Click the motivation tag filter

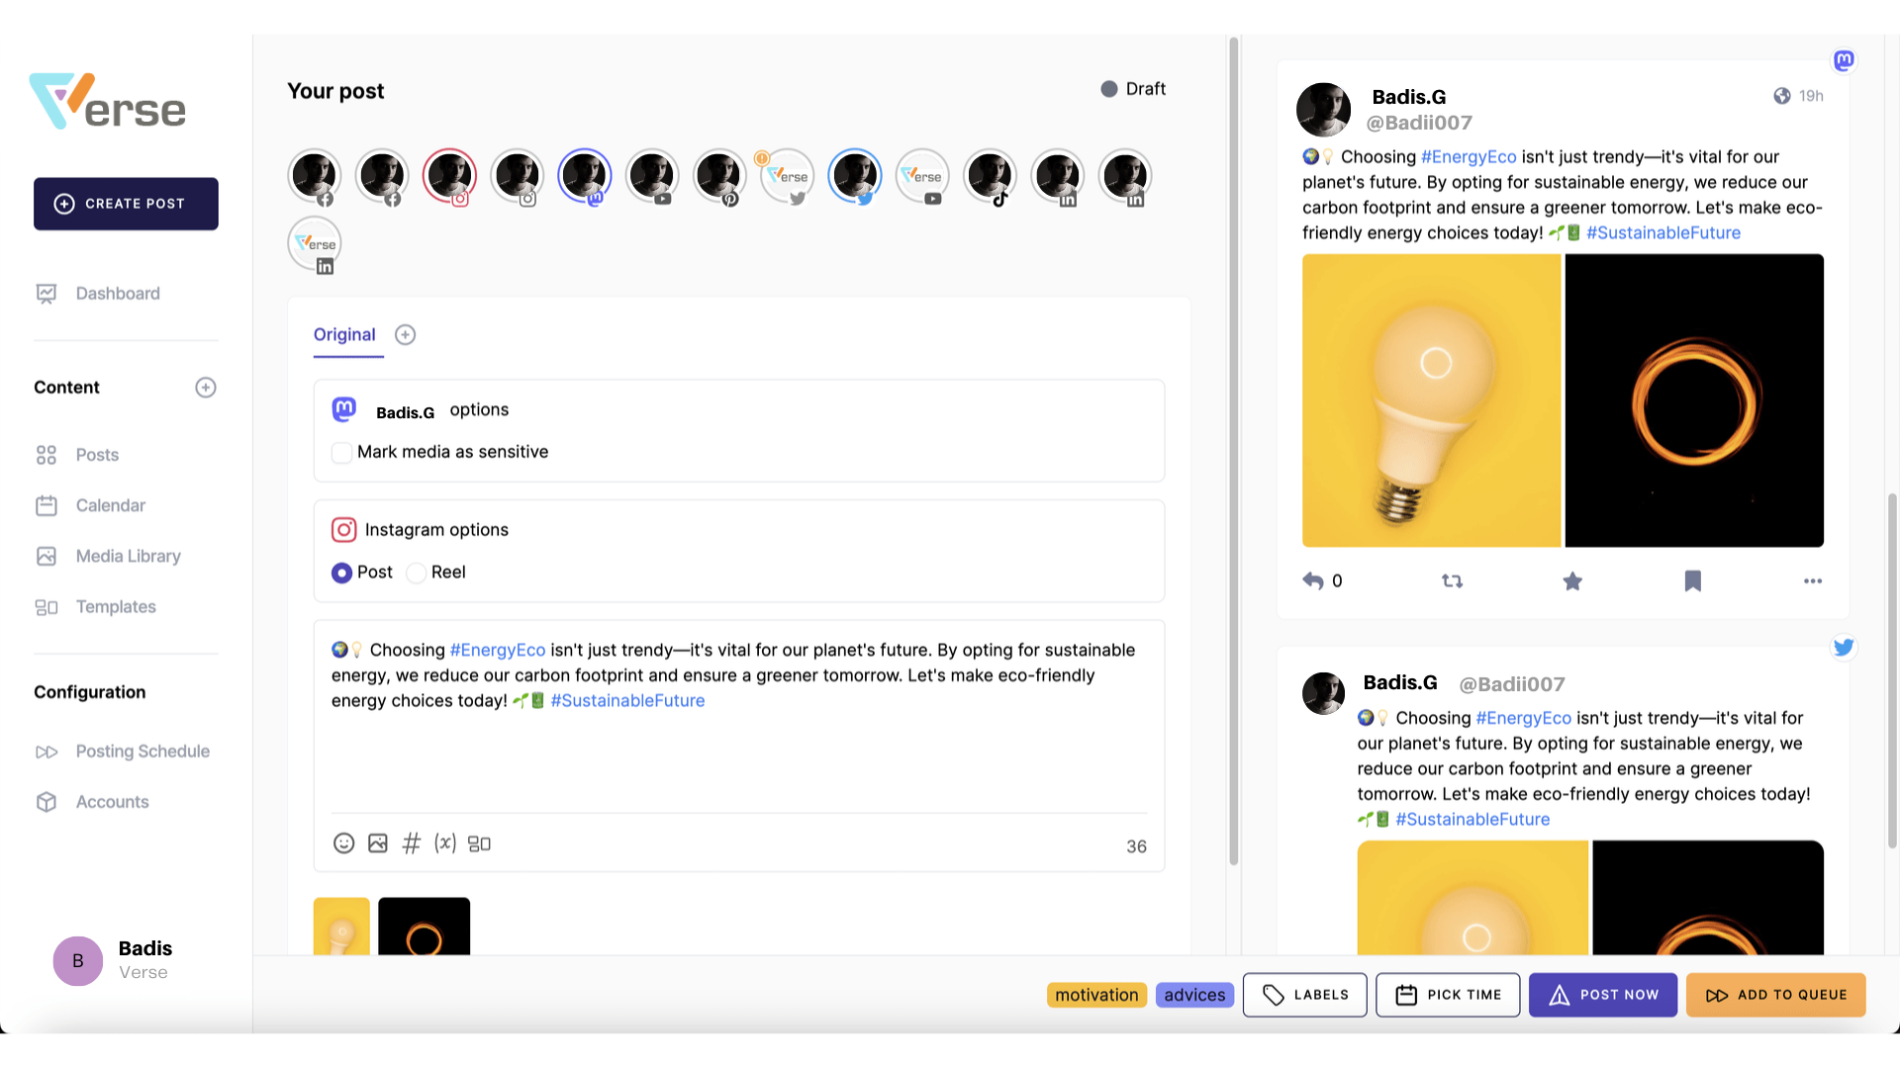1096,994
